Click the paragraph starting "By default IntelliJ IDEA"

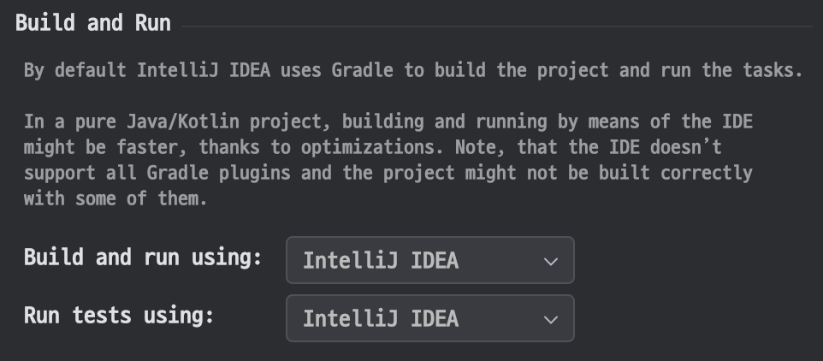coord(412,70)
